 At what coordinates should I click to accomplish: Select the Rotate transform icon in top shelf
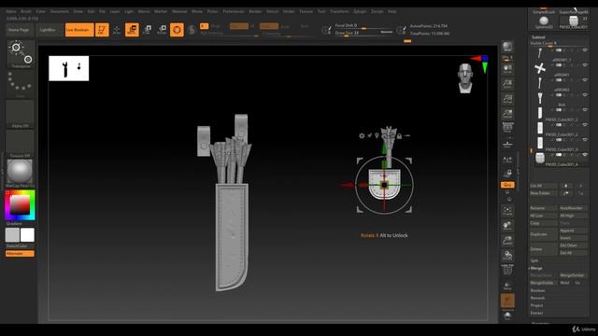click(162, 30)
